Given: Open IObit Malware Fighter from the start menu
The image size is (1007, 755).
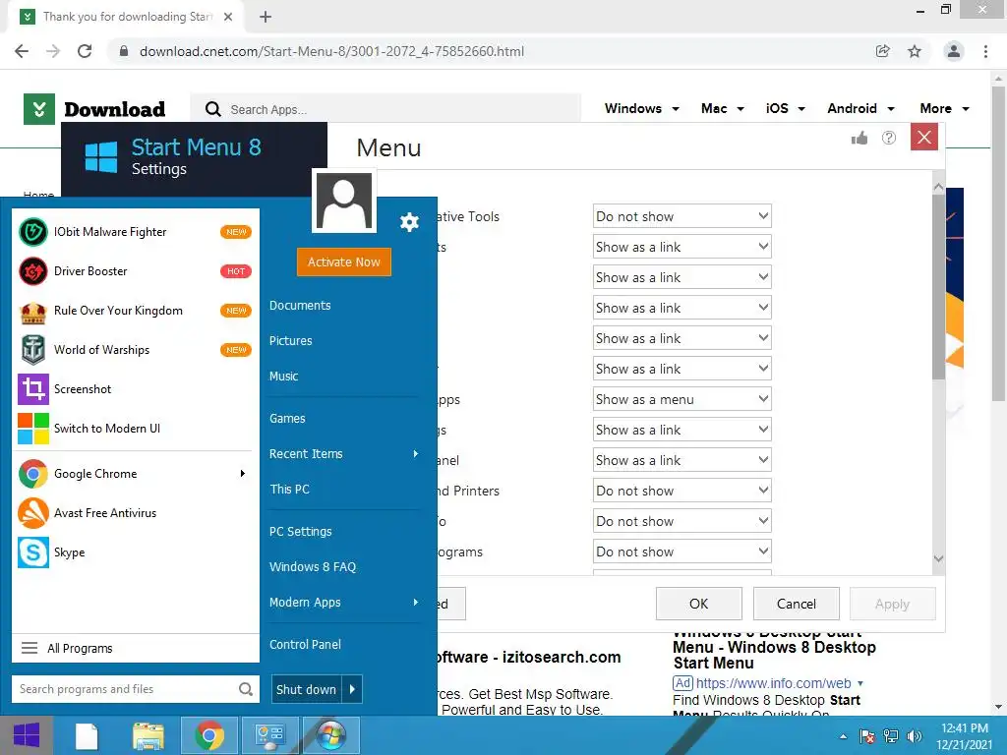Looking at the screenshot, I should coord(135,232).
